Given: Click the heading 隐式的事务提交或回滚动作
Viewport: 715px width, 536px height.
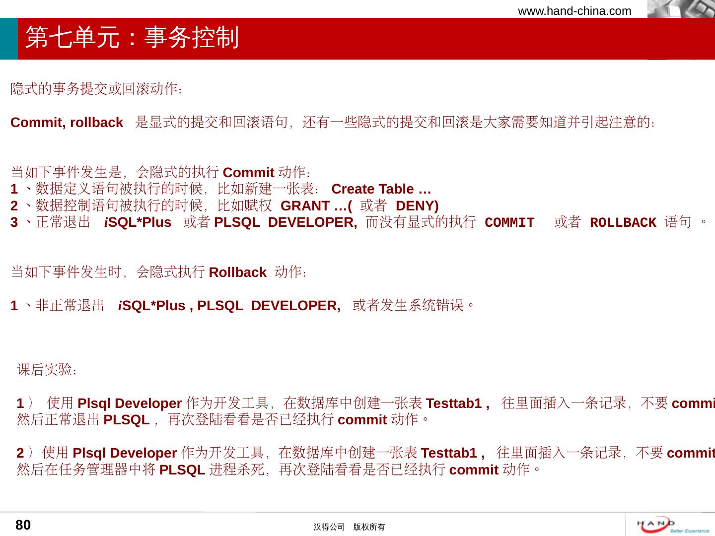Looking at the screenshot, I should [97, 89].
